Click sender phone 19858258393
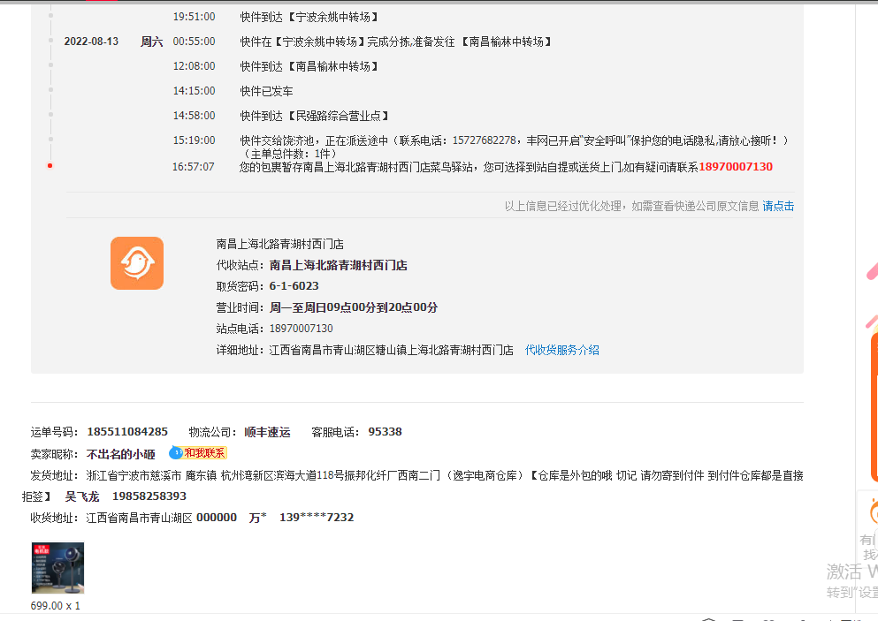This screenshot has height=621, width=878. (149, 496)
